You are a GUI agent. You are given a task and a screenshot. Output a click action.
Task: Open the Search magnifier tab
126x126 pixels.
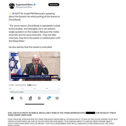click(21, 98)
